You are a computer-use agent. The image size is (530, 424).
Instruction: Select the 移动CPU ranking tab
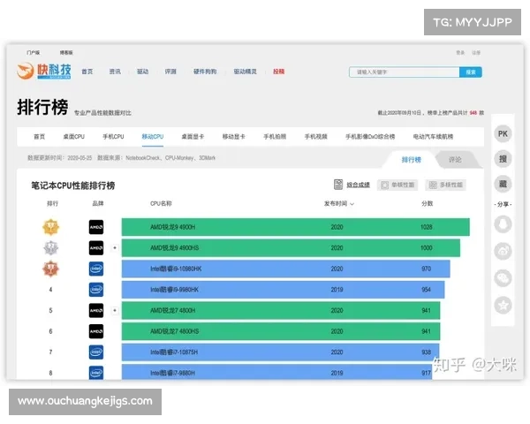pos(153,137)
